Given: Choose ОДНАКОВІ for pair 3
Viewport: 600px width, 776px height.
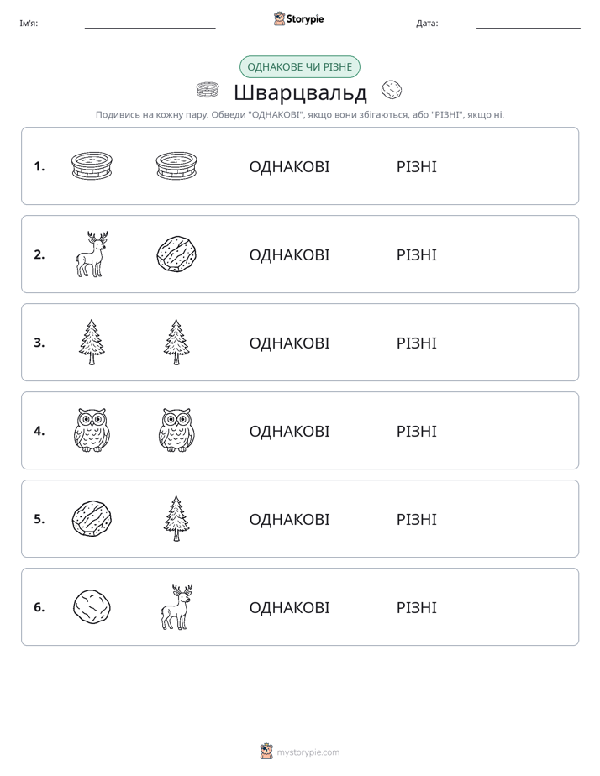Looking at the screenshot, I should click(x=289, y=343).
